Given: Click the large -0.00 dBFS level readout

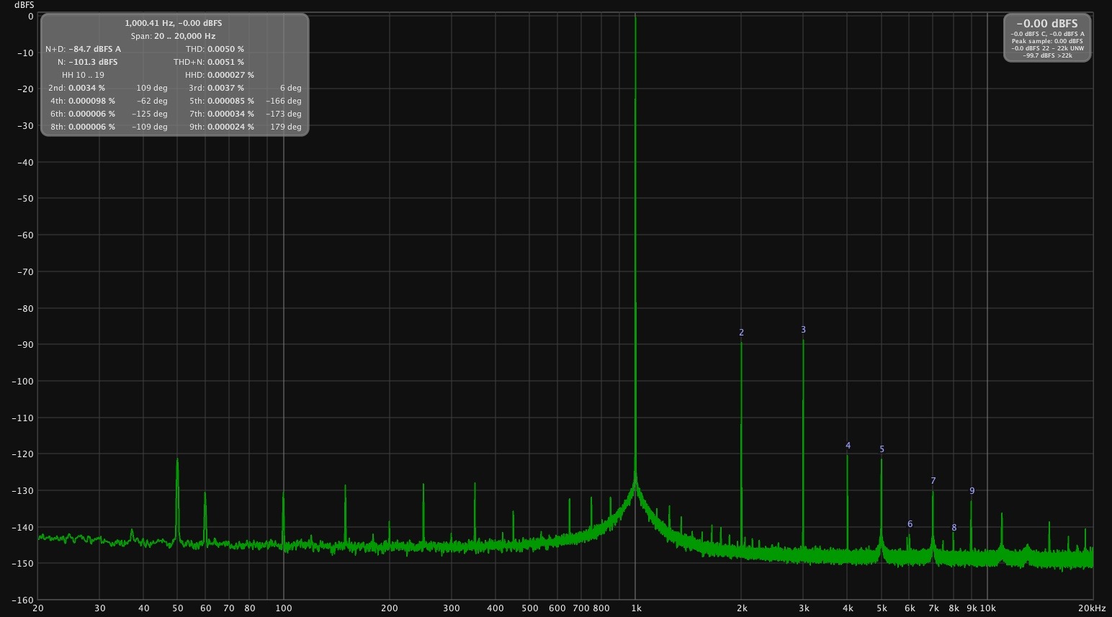Looking at the screenshot, I should pyautogui.click(x=1047, y=24).
